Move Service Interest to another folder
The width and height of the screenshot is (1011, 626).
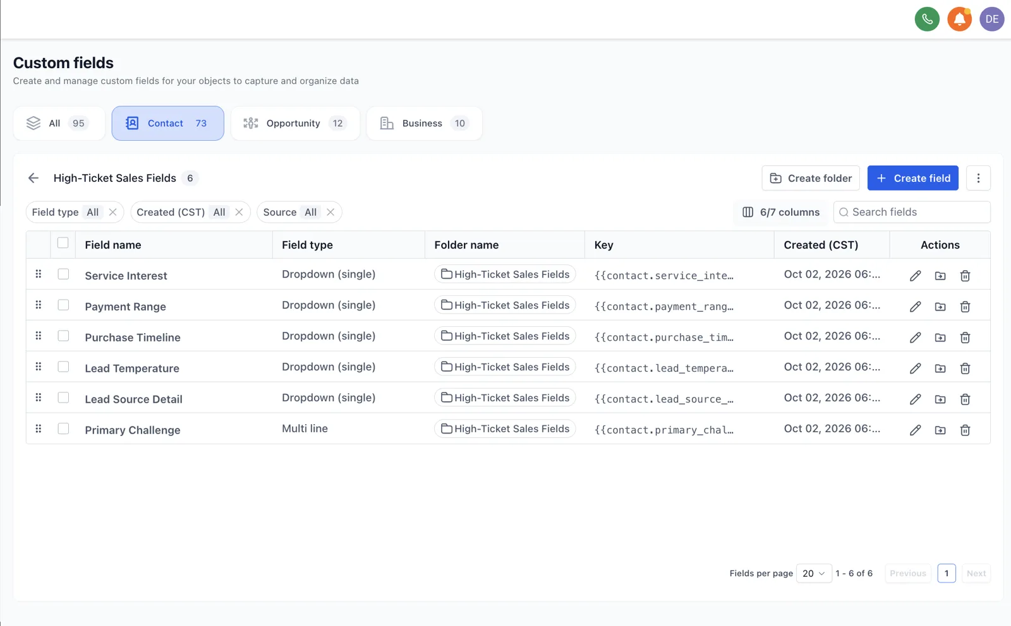940,276
